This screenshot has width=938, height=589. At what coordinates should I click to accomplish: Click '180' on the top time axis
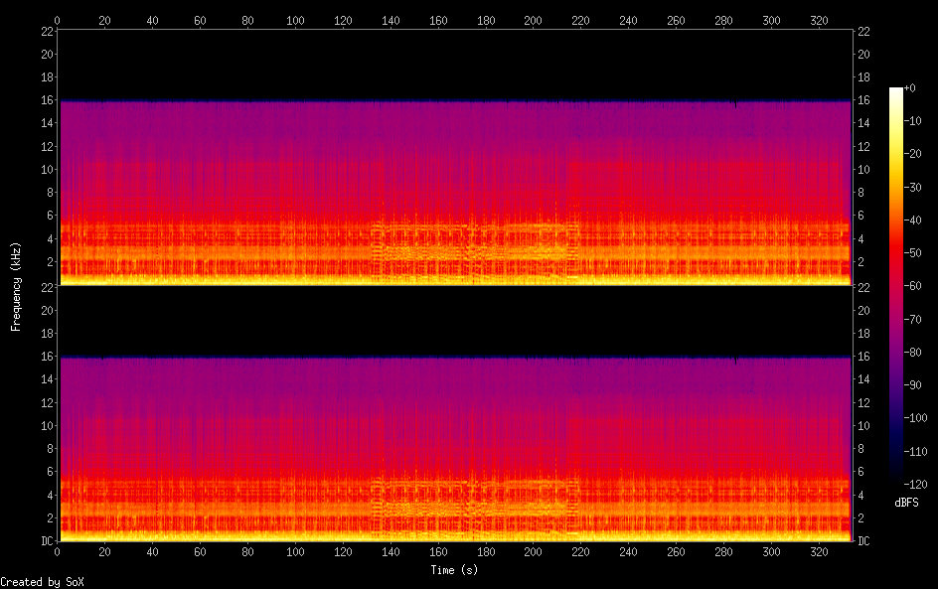486,20
